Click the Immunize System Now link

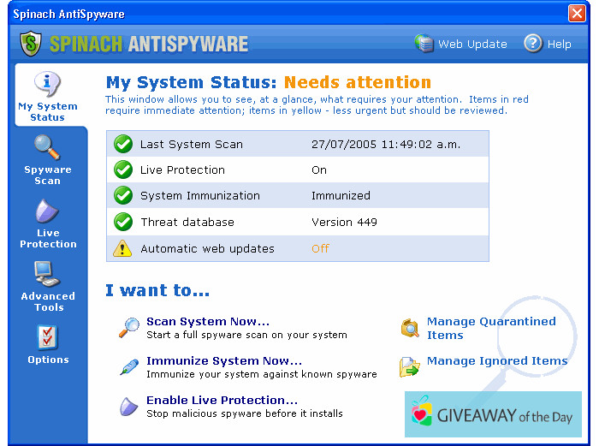(224, 361)
